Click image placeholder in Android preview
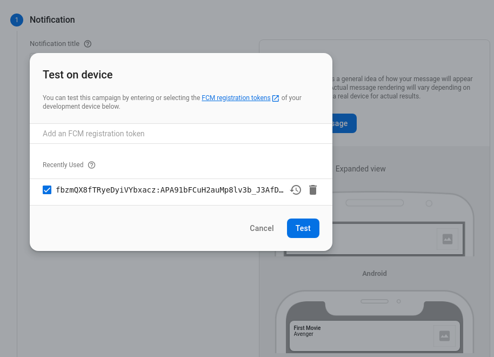494x357 pixels. pyautogui.click(x=444, y=336)
